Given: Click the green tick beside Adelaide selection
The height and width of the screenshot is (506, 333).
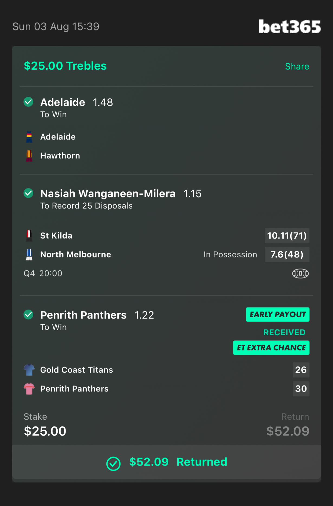Looking at the screenshot, I should [x=28, y=102].
